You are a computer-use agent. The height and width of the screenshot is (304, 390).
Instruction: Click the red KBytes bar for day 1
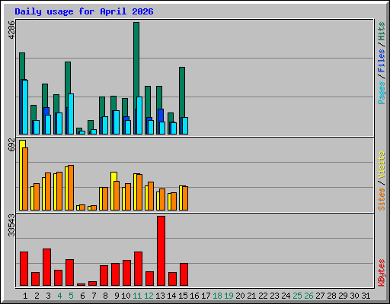point(24,269)
